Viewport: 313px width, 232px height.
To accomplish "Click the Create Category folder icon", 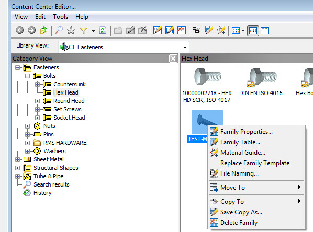I will 118,31.
